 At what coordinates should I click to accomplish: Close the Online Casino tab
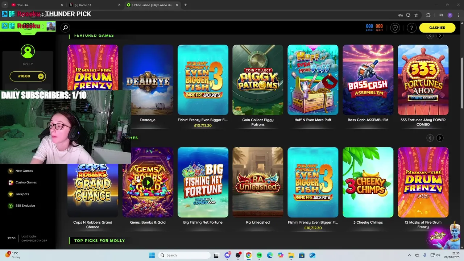click(x=177, y=5)
